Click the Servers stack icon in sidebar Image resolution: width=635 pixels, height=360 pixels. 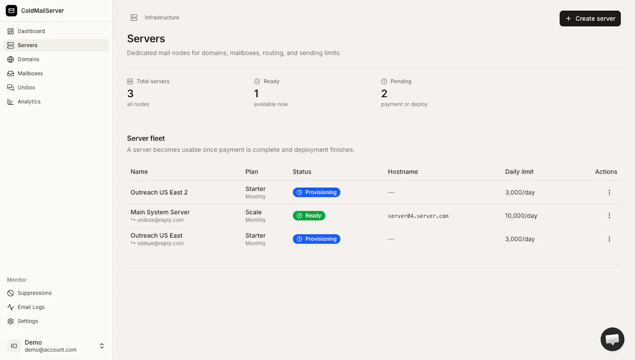[11, 45]
